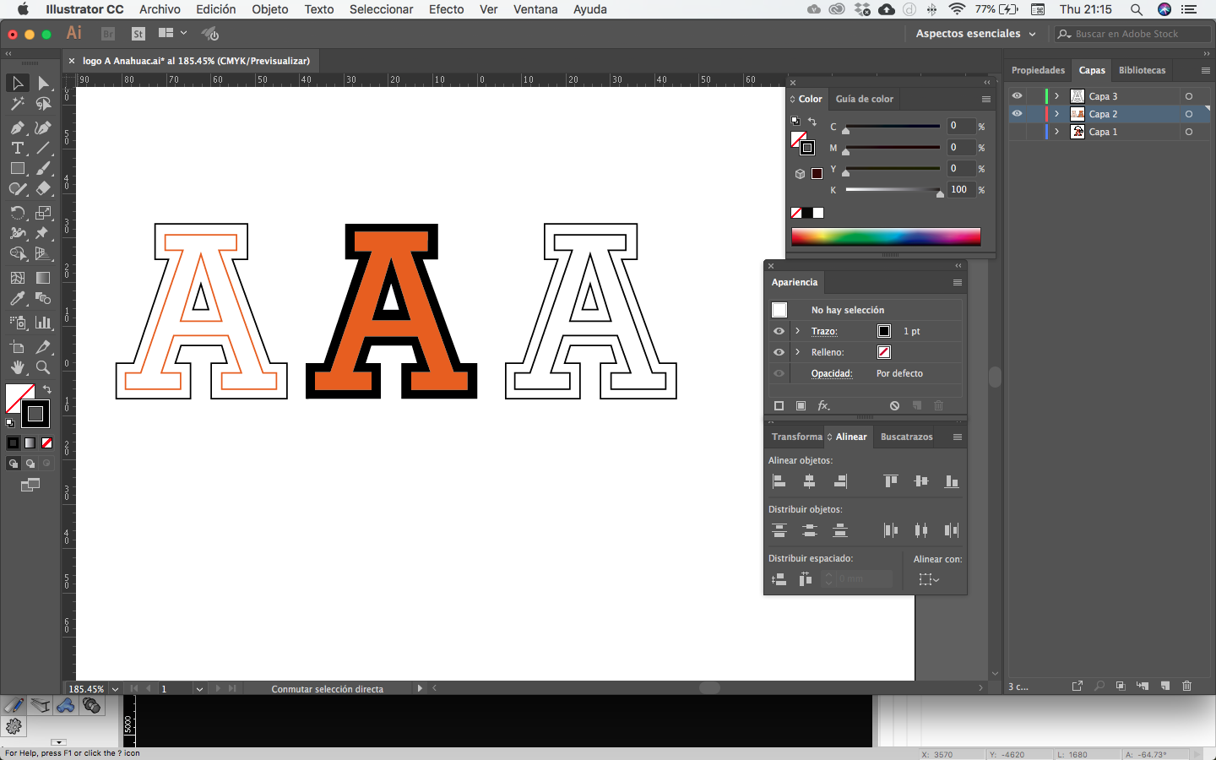Click Buscar en Adobe Stock search field
The image size is (1216, 760).
tap(1132, 34)
